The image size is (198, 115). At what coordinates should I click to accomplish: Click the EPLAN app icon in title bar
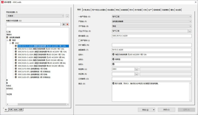2,2
